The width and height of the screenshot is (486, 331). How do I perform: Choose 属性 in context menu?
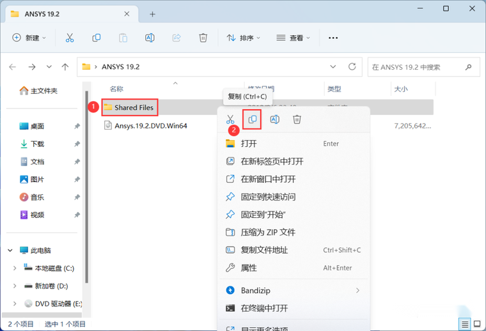(294, 268)
